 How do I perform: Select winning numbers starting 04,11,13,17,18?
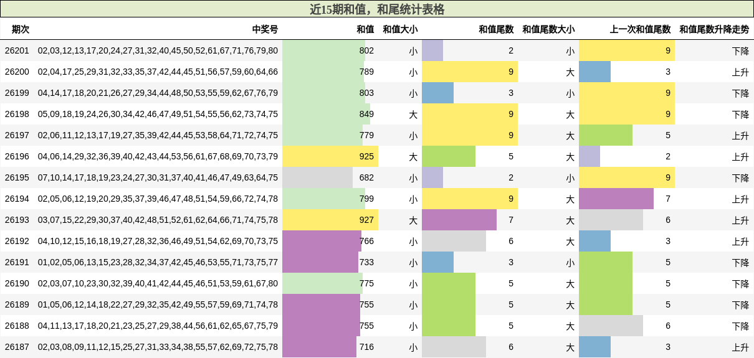pos(158,326)
